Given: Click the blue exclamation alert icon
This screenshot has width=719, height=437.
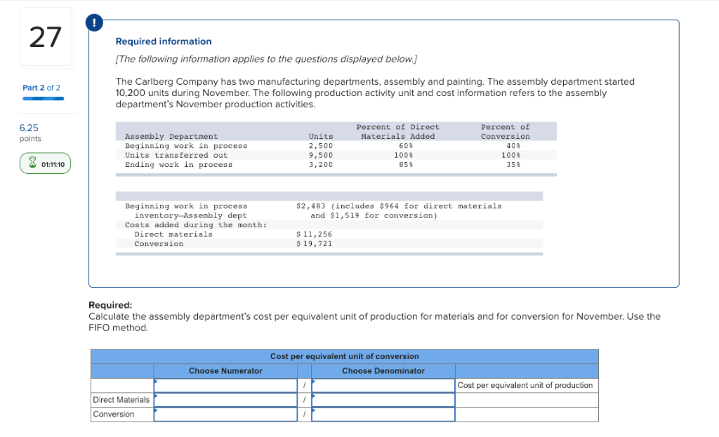Looking at the screenshot, I should point(94,22).
